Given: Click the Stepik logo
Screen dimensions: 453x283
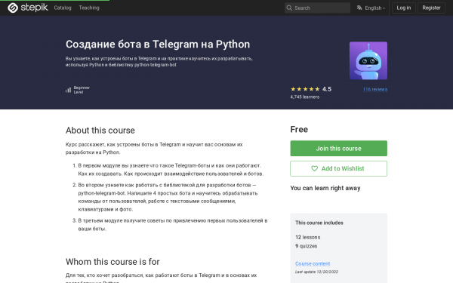Looking at the screenshot, I should [x=28, y=8].
